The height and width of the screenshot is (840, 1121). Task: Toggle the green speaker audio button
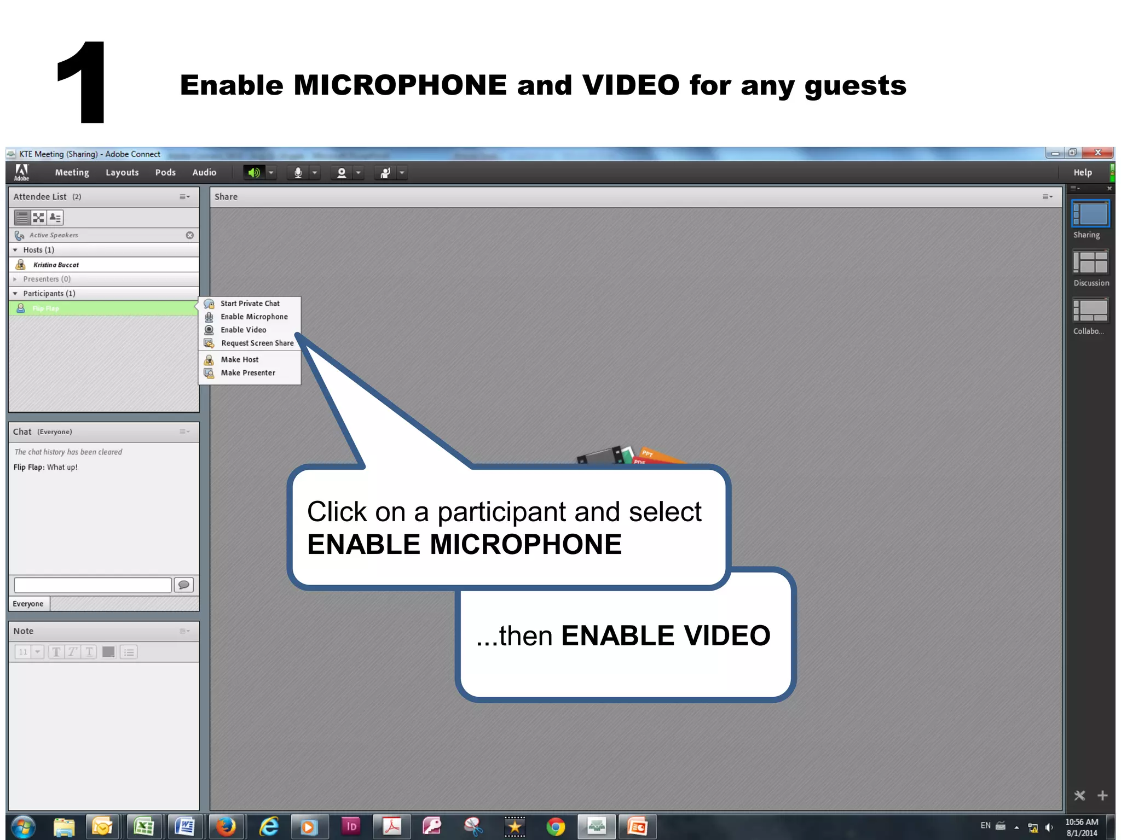coord(254,173)
